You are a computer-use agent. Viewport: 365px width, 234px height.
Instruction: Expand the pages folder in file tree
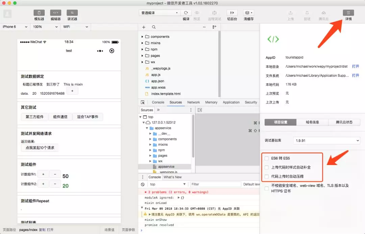[143, 56]
